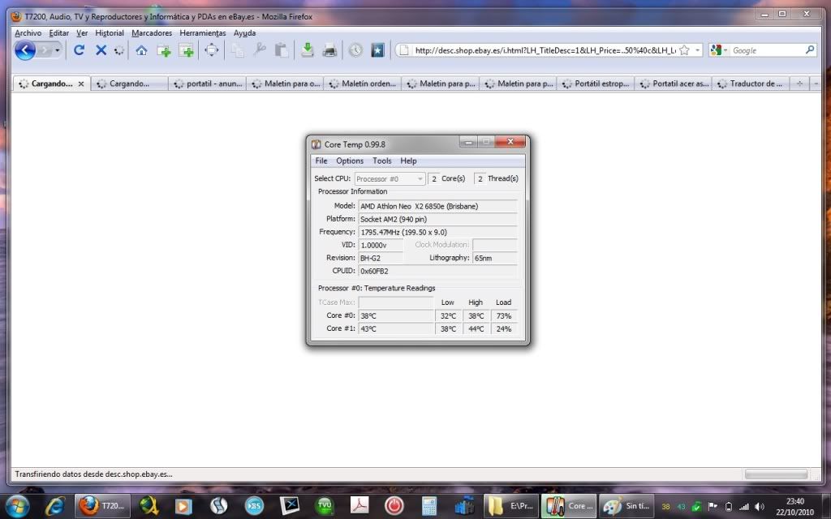Image resolution: width=831 pixels, height=519 pixels.
Task: Open the File menu in Core Temp
Action: pos(321,161)
